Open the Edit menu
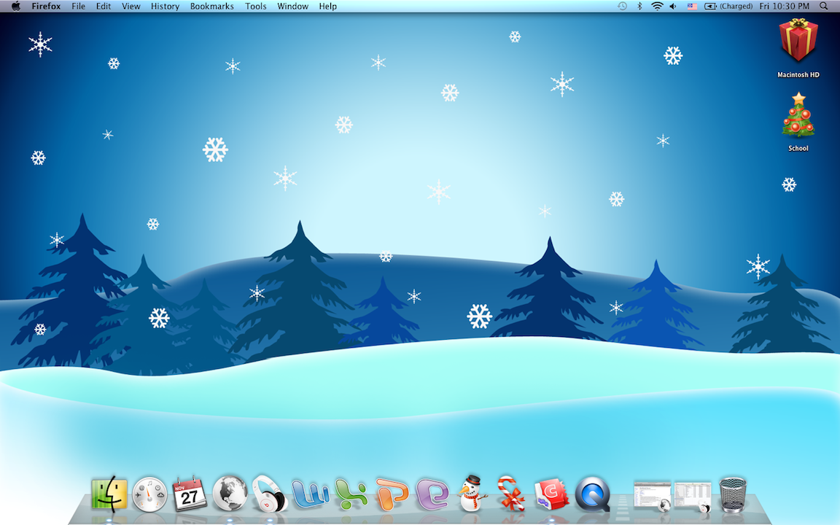Viewport: 840px width, 525px height. (104, 7)
